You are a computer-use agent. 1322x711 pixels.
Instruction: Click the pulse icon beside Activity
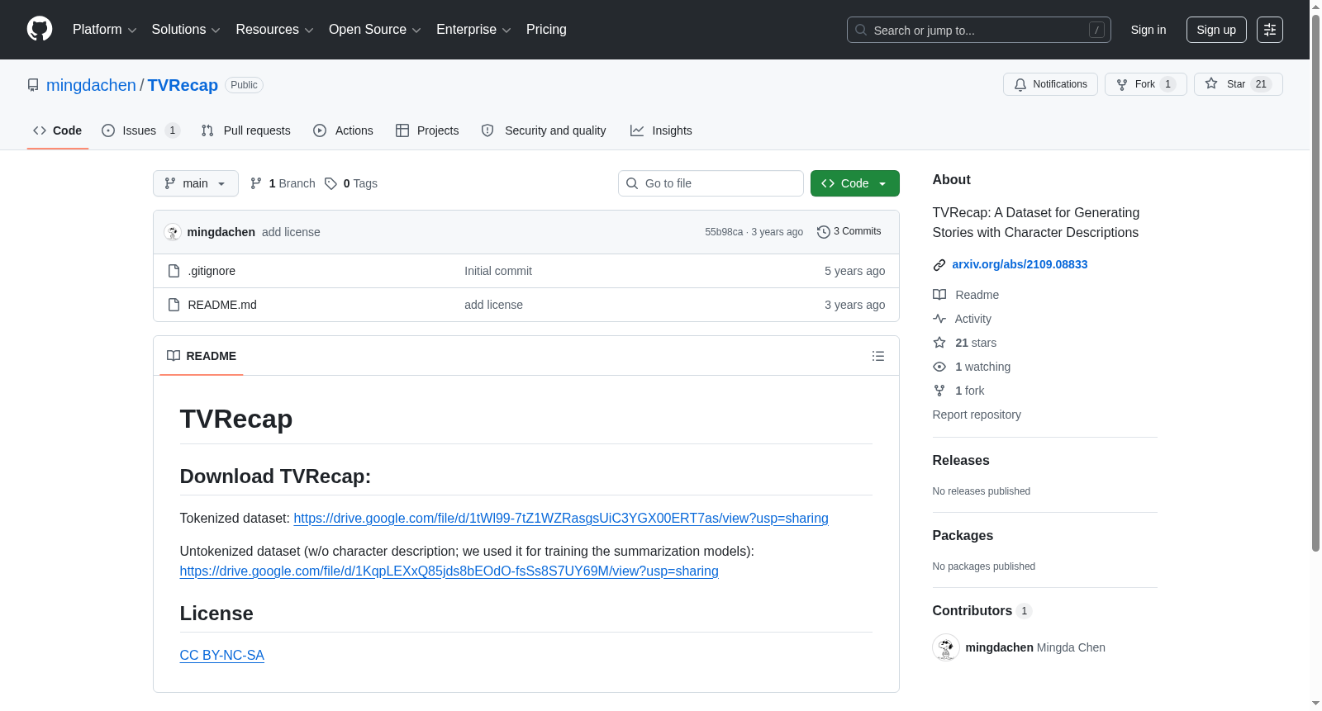(x=939, y=319)
